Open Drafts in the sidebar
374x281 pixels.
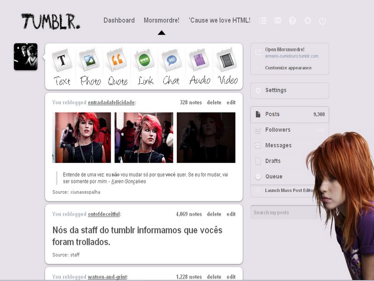289,161
